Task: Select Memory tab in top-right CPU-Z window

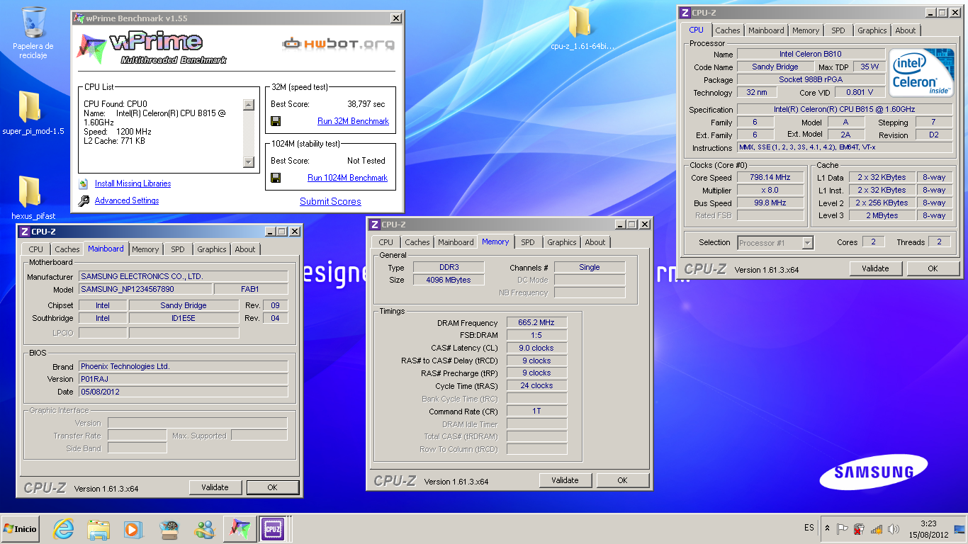Action: [x=806, y=30]
